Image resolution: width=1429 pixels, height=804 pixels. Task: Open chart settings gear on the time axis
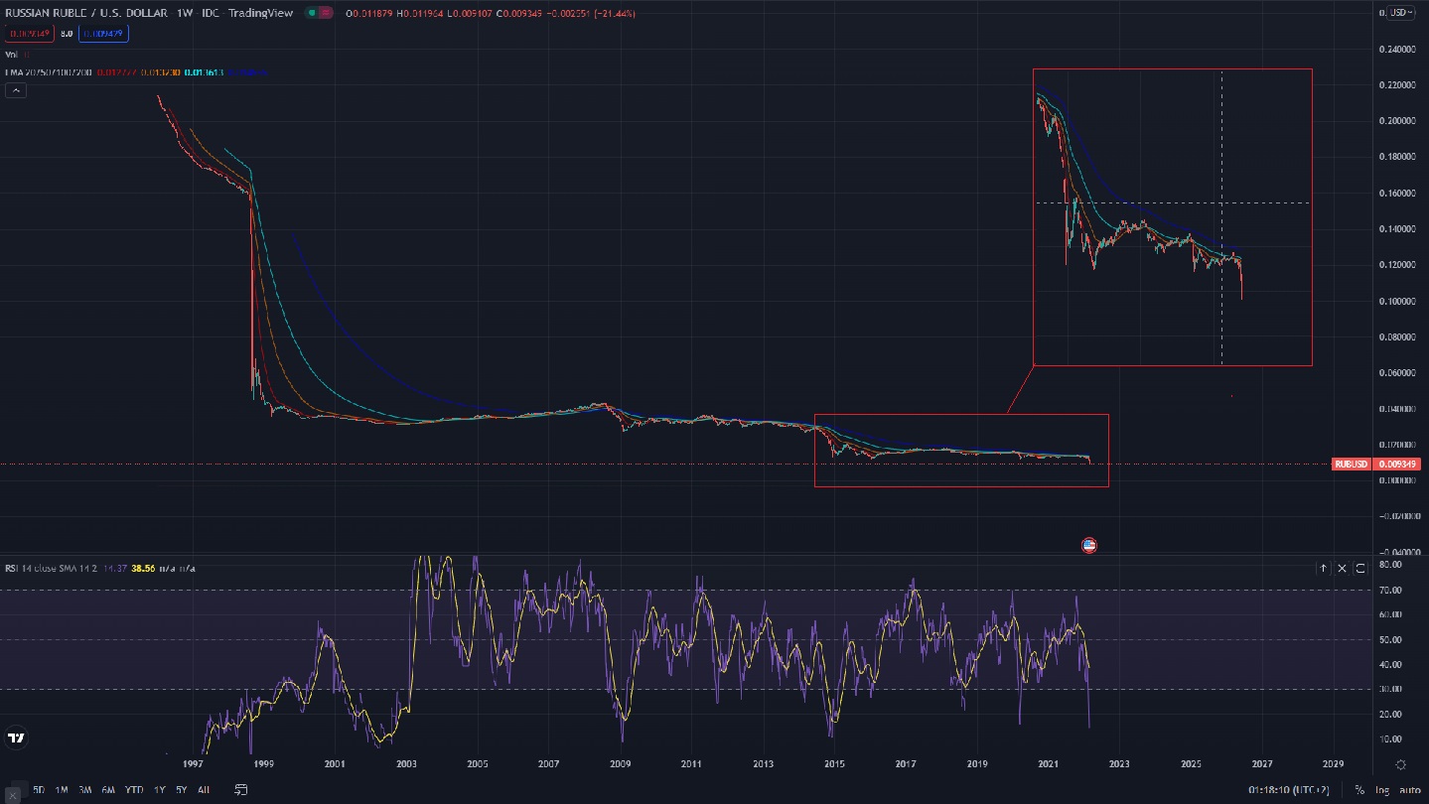pos(1400,764)
